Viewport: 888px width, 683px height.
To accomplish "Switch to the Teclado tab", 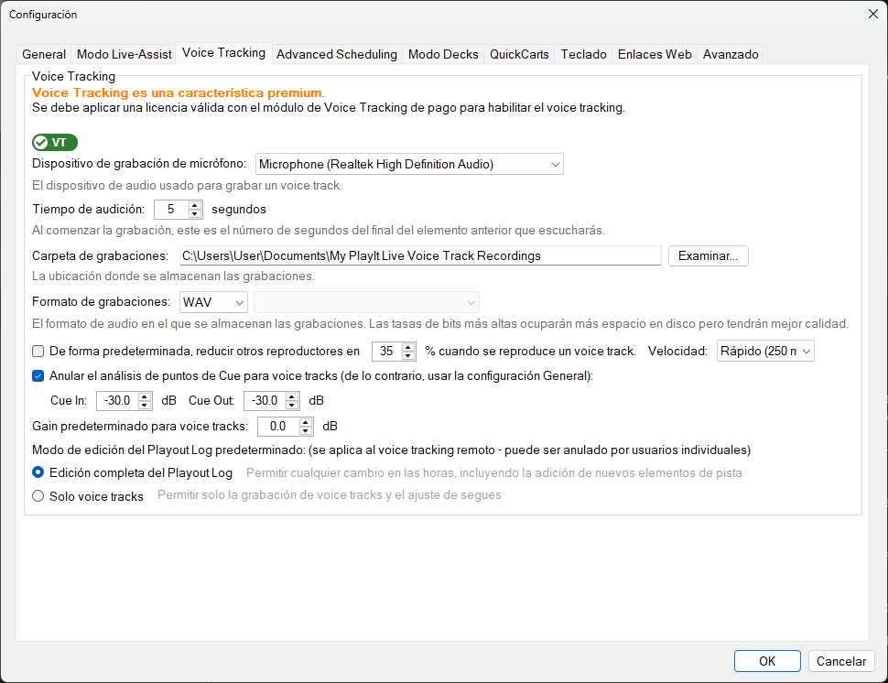I will tap(583, 54).
